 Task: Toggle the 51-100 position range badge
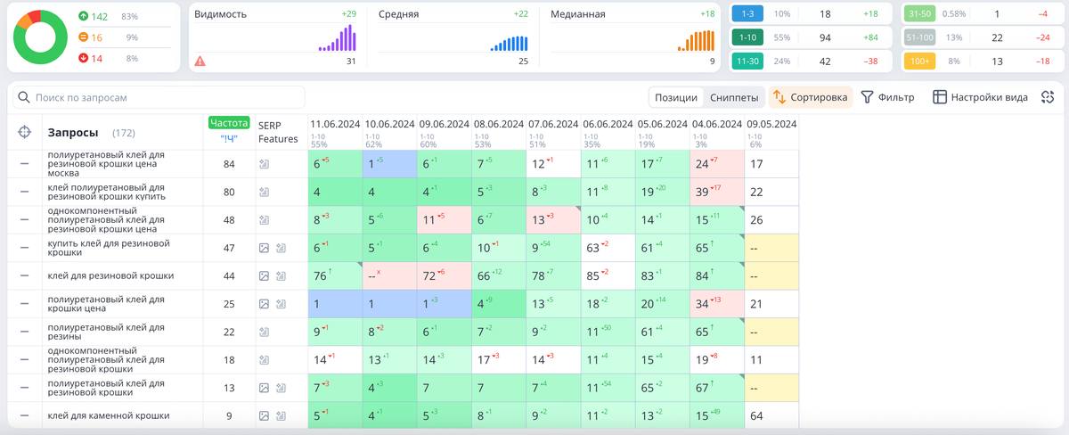[918, 37]
